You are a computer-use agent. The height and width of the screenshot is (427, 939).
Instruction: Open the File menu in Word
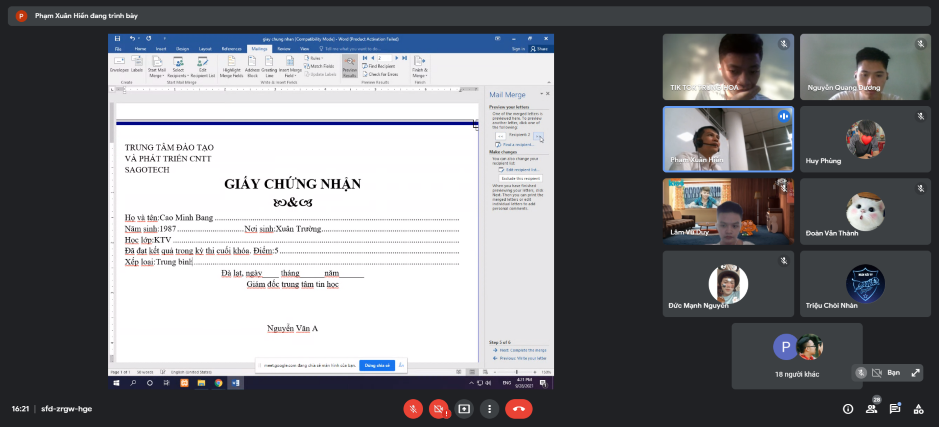click(118, 49)
